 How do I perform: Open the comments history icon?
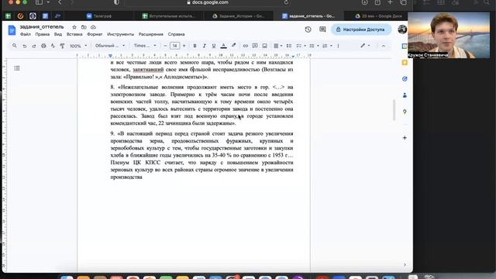point(322,29)
